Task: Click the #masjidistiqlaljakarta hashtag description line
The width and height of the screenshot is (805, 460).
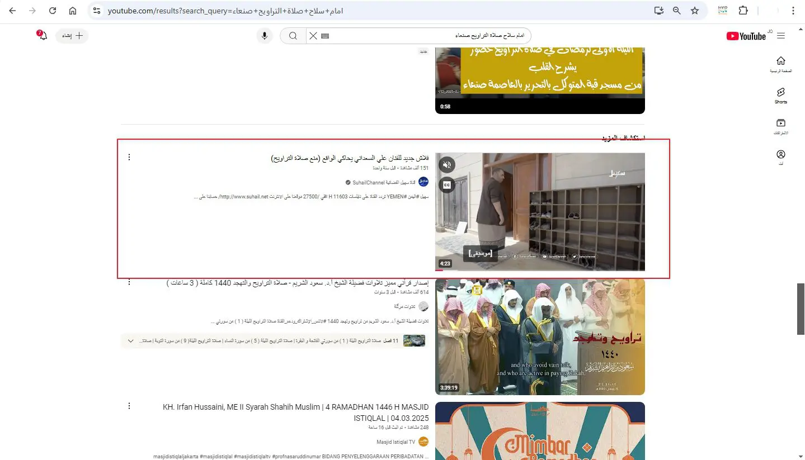Action: 291,457
